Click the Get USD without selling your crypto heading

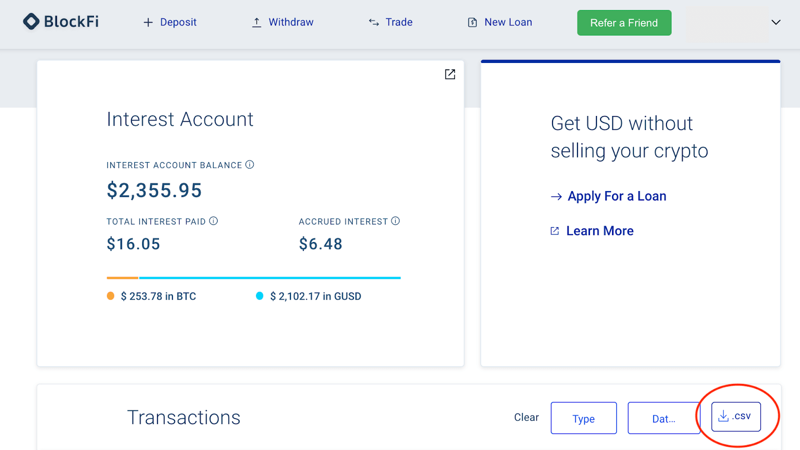click(629, 137)
